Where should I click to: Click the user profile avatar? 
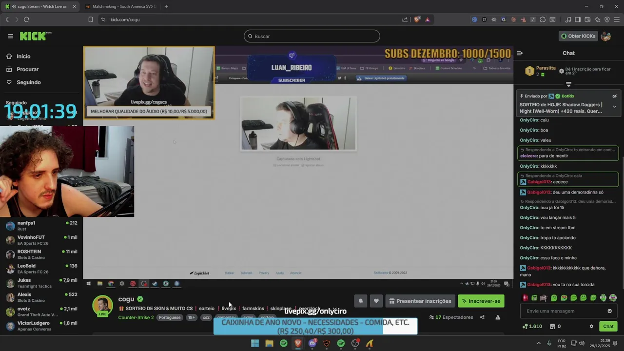tap(605, 36)
